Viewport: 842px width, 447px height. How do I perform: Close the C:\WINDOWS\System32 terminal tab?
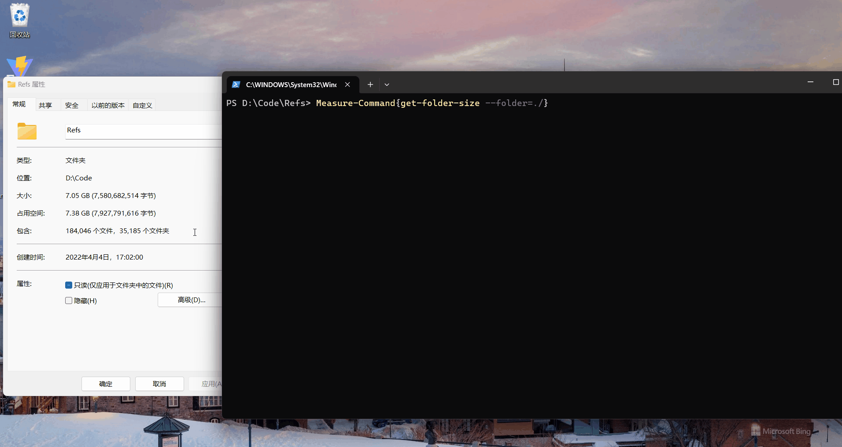click(x=347, y=84)
